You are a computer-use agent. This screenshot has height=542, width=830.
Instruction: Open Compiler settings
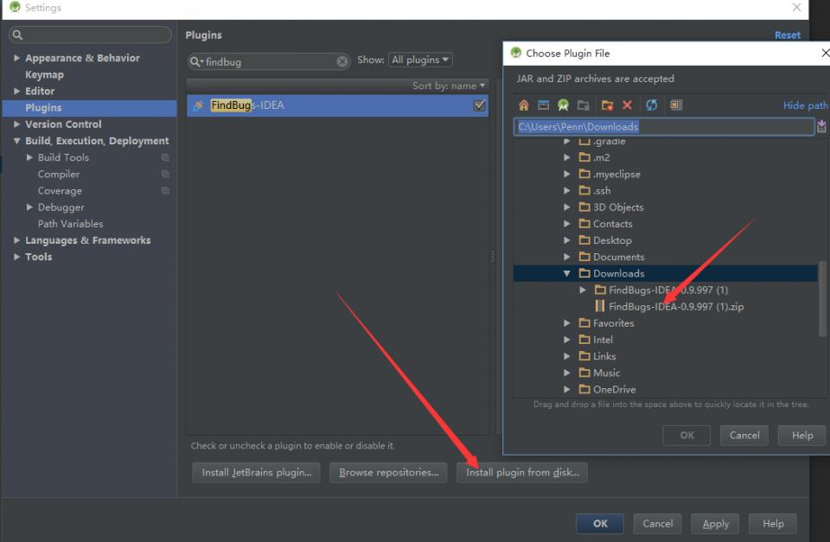[x=58, y=174]
